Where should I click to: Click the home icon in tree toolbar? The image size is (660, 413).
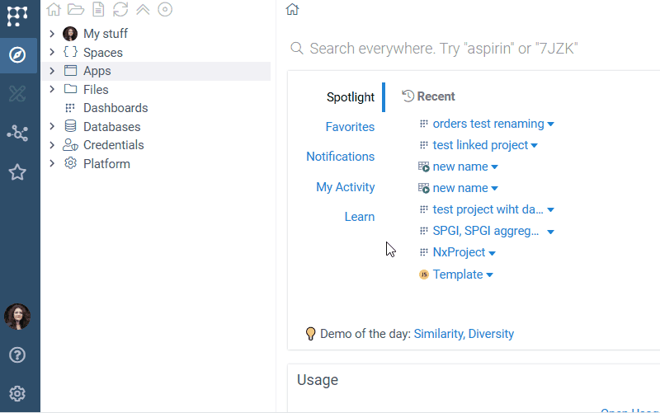coord(54,10)
